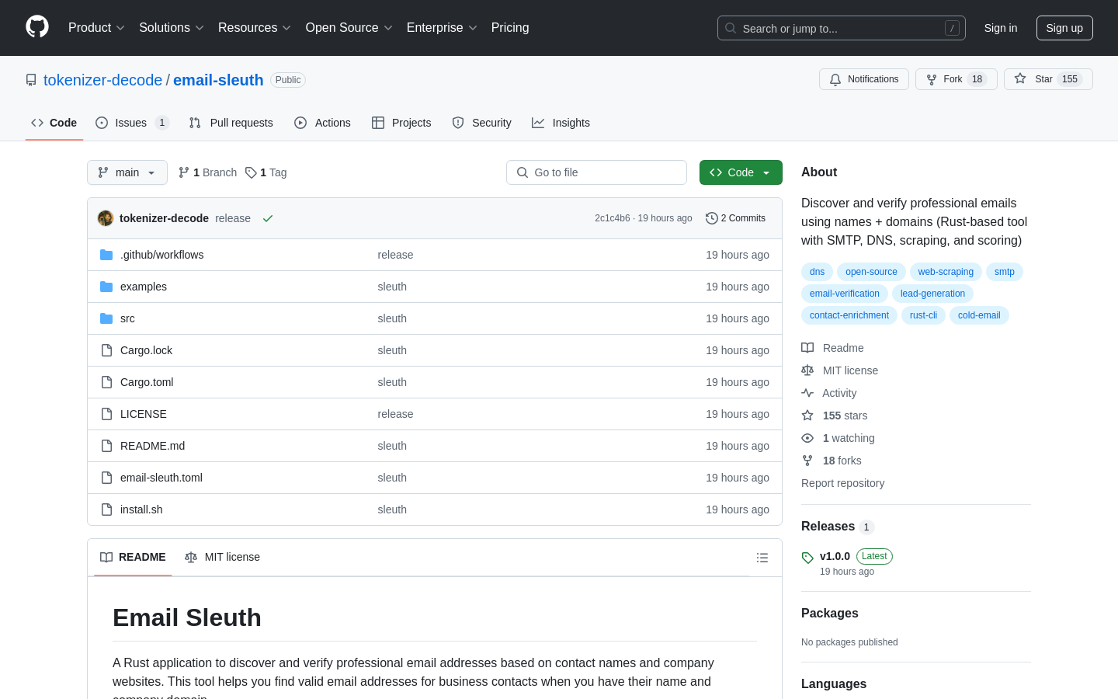Open the lead-generation topic tag

(932, 294)
